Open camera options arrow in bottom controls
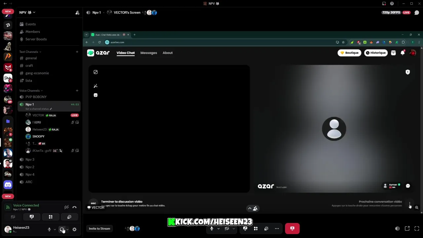Viewport: 423px width, 238px height. pyautogui.click(x=234, y=228)
